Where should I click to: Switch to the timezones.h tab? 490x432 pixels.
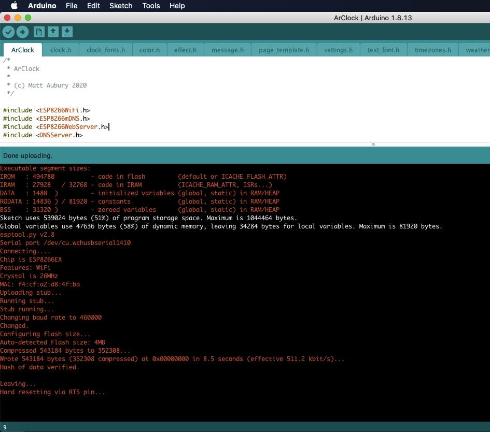tap(433, 50)
